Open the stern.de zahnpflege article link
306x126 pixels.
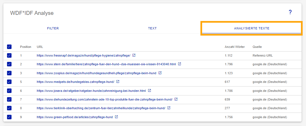click(106, 64)
